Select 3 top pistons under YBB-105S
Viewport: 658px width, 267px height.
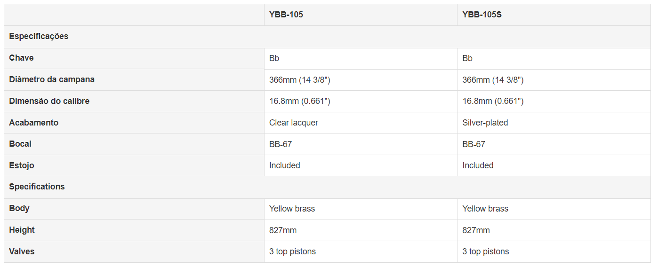[x=486, y=251]
